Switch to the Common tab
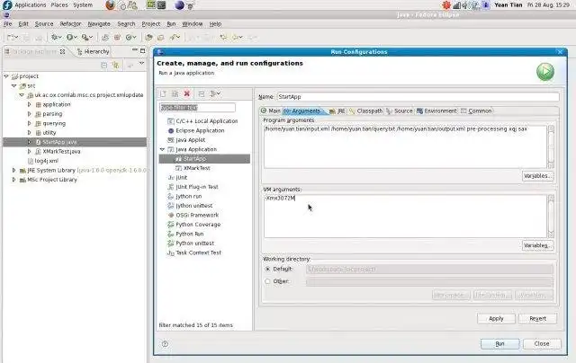Image resolution: width=576 pixels, height=363 pixels. tap(476, 111)
